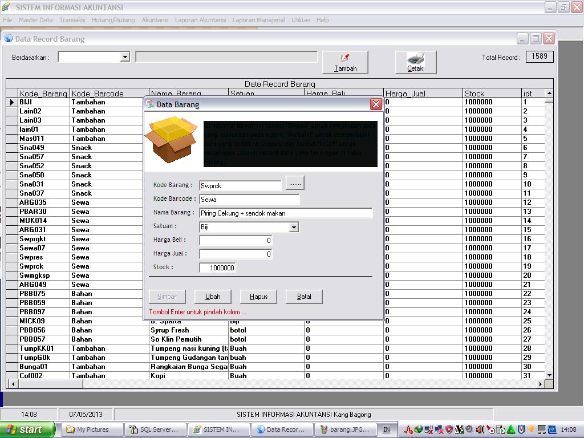Screen dimensions: 584x438
Task: Click the Harga Jual input field
Action: pos(236,254)
